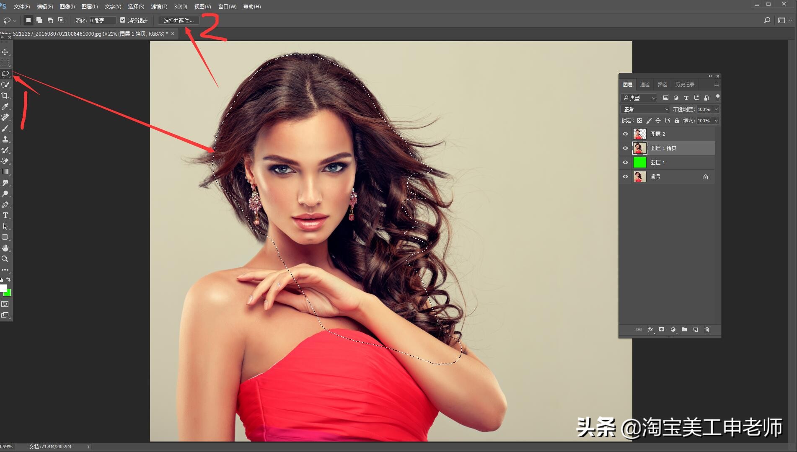Viewport: 797px width, 452px height.
Task: Hide the 图层 1 拷贝 layer
Action: 625,148
